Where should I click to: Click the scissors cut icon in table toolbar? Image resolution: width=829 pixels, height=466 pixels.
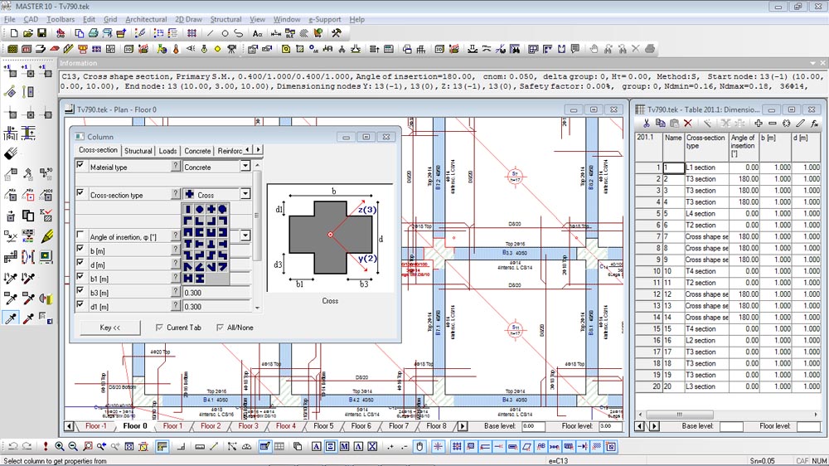click(x=646, y=123)
